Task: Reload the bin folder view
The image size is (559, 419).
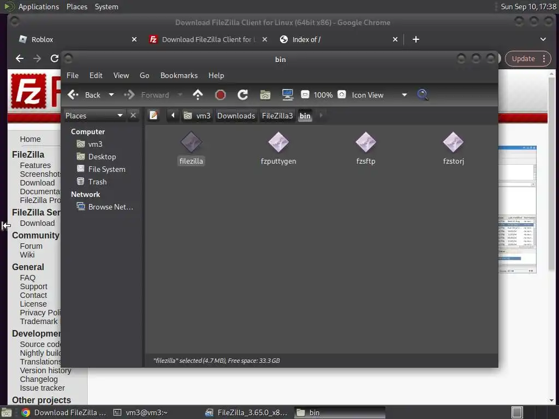Action: click(x=243, y=95)
